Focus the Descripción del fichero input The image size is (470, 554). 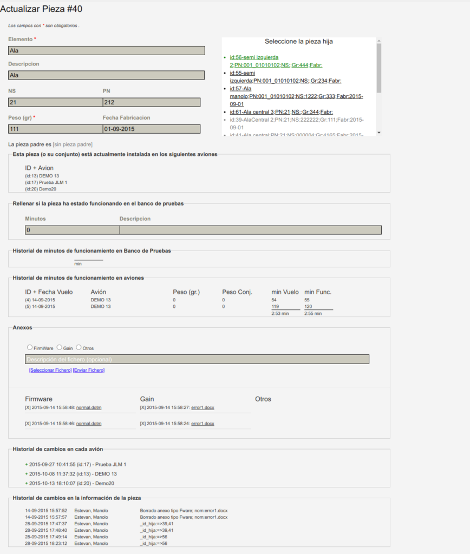[197, 359]
